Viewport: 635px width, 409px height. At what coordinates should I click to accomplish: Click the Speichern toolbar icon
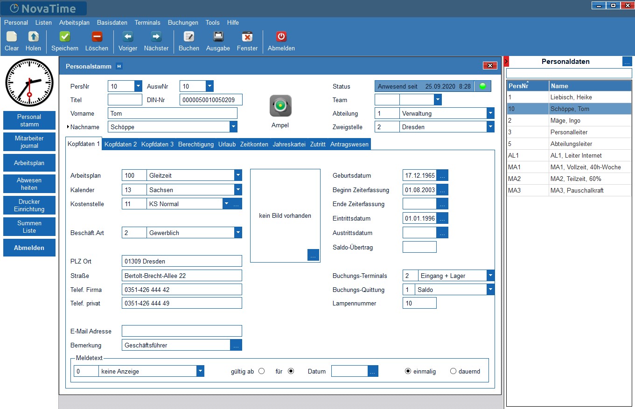coord(65,37)
